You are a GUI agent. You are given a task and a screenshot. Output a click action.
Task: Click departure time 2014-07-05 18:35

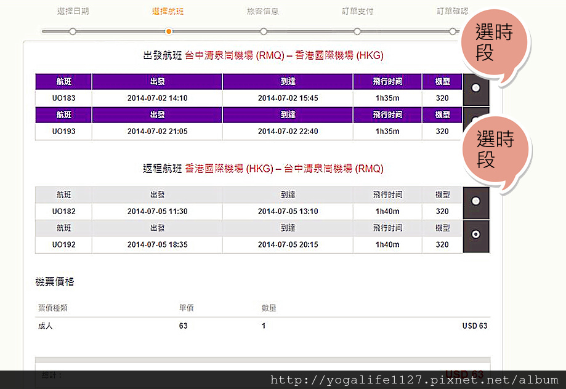(158, 244)
